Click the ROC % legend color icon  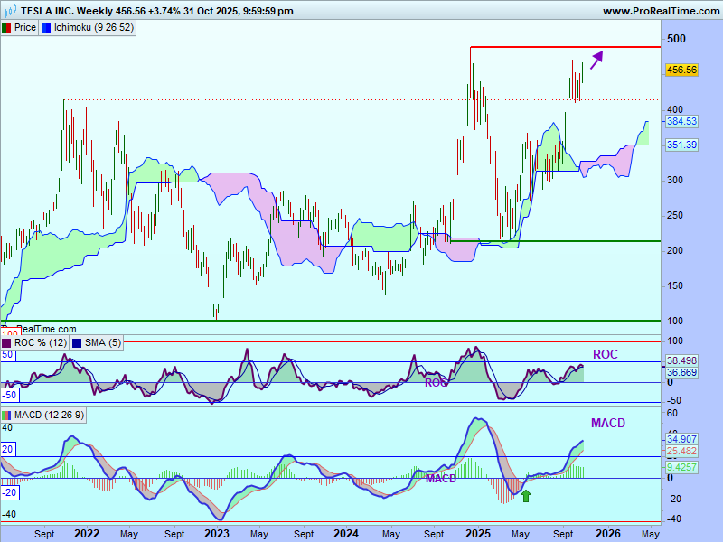[x=6, y=342]
